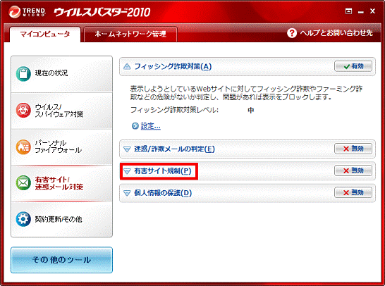Close the ウイルスバスター2010 window

click(x=372, y=11)
